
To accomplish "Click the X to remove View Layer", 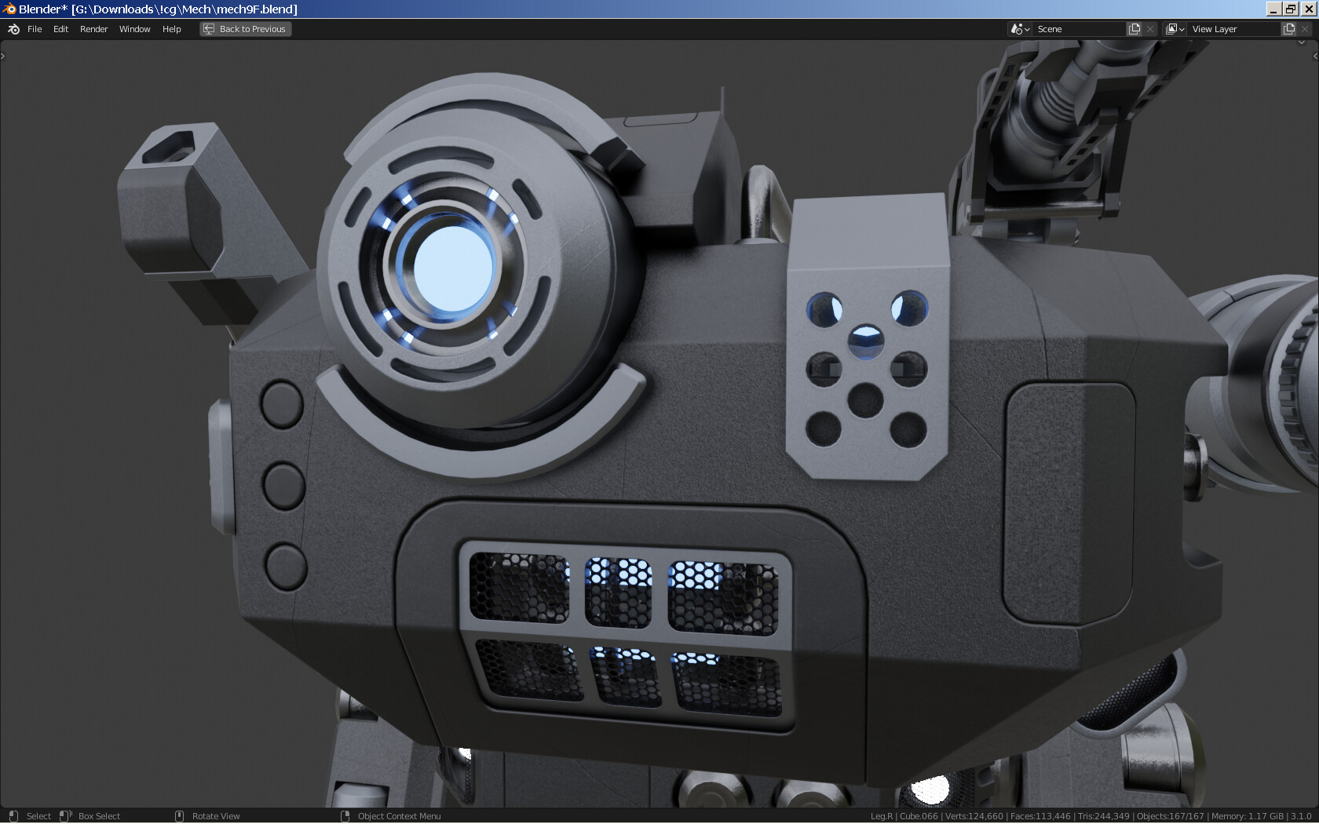I will tap(1303, 28).
